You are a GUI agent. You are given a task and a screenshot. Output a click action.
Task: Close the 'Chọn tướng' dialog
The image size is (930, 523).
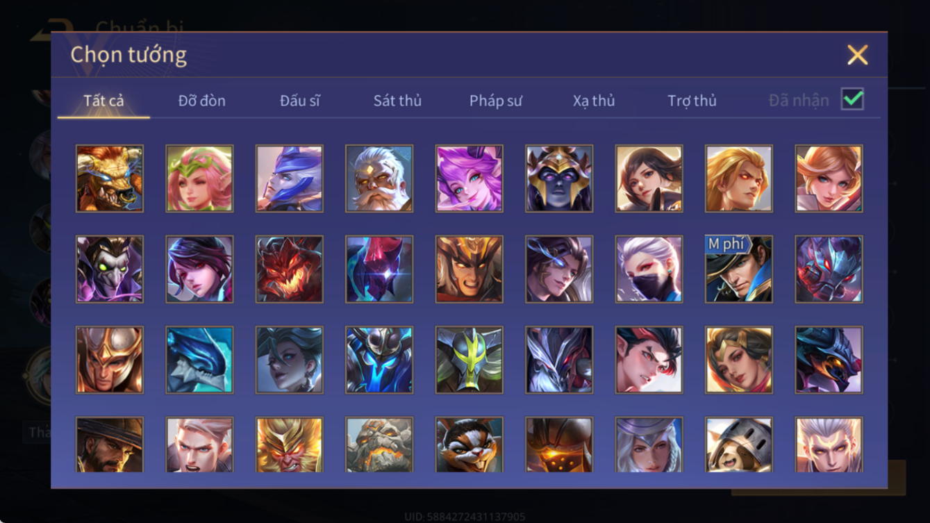(x=857, y=55)
